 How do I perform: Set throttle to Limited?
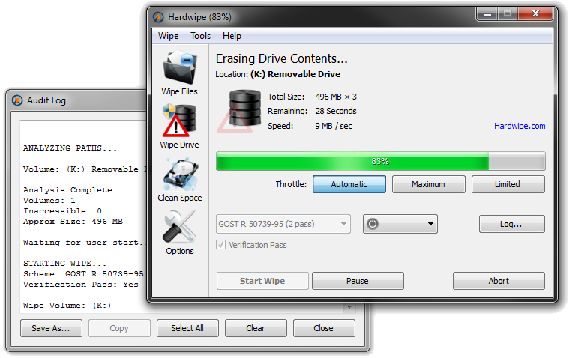coord(508,184)
